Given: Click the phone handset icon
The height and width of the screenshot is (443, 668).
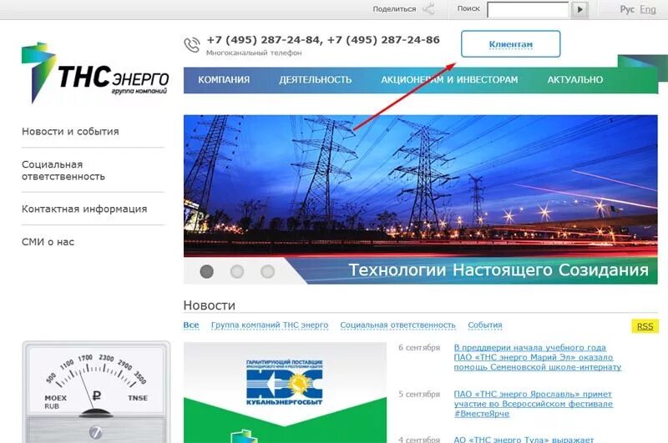Looking at the screenshot, I should pos(192,45).
